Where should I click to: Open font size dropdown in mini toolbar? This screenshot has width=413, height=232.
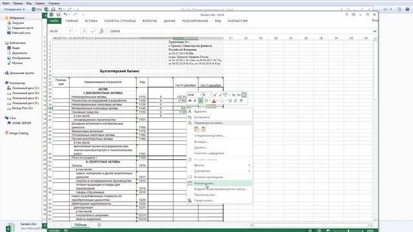pyautogui.click(x=210, y=95)
